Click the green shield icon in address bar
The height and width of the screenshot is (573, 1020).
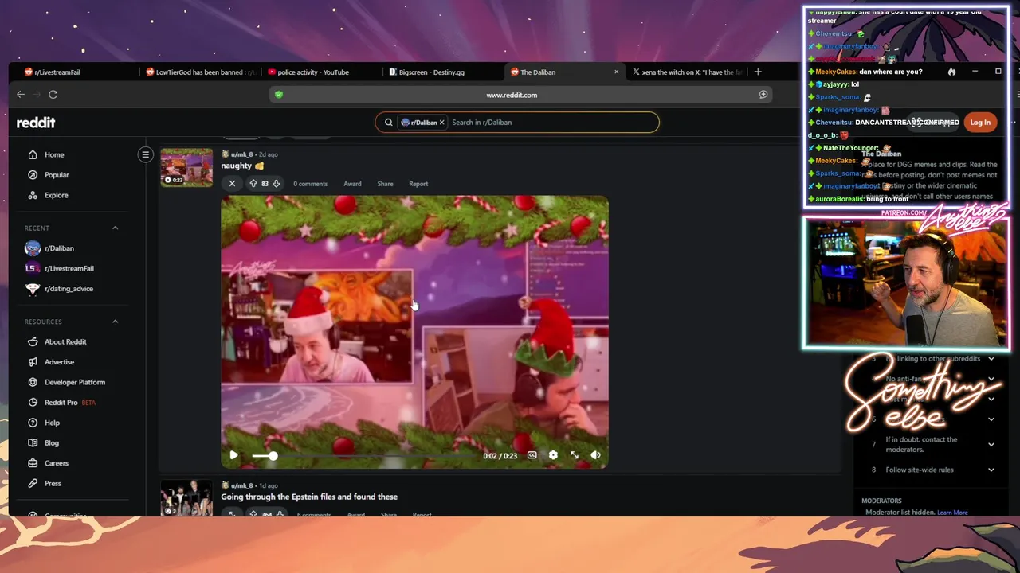(x=278, y=95)
